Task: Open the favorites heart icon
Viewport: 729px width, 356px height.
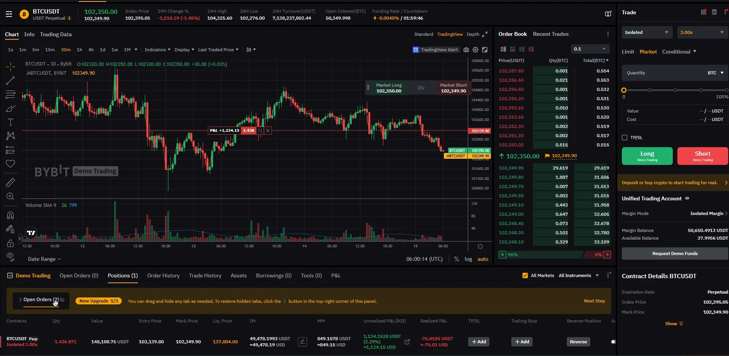Action: point(10,164)
